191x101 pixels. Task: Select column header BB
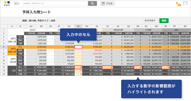click(x=138, y=26)
